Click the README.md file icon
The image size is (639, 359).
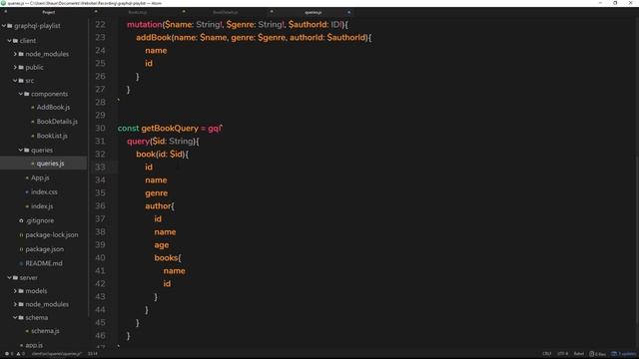pos(21,263)
